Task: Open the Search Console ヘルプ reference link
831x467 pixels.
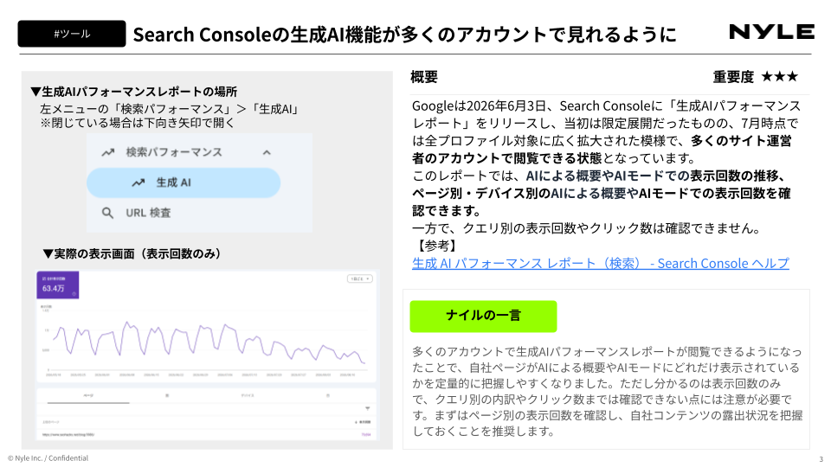Action: 601,263
